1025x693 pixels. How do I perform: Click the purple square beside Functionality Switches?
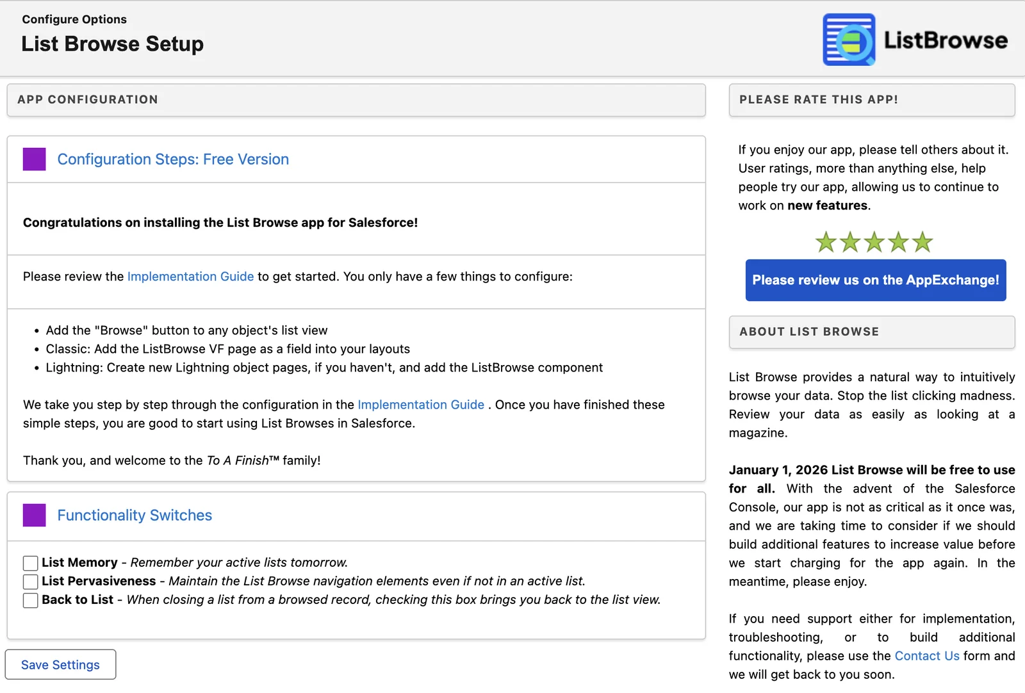(x=34, y=515)
